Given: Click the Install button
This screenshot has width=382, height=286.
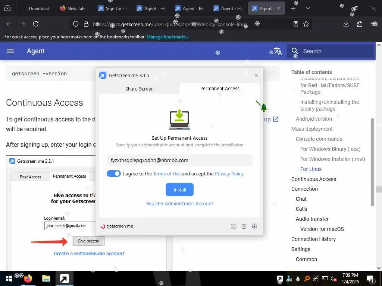Looking at the screenshot, I should 179,190.
